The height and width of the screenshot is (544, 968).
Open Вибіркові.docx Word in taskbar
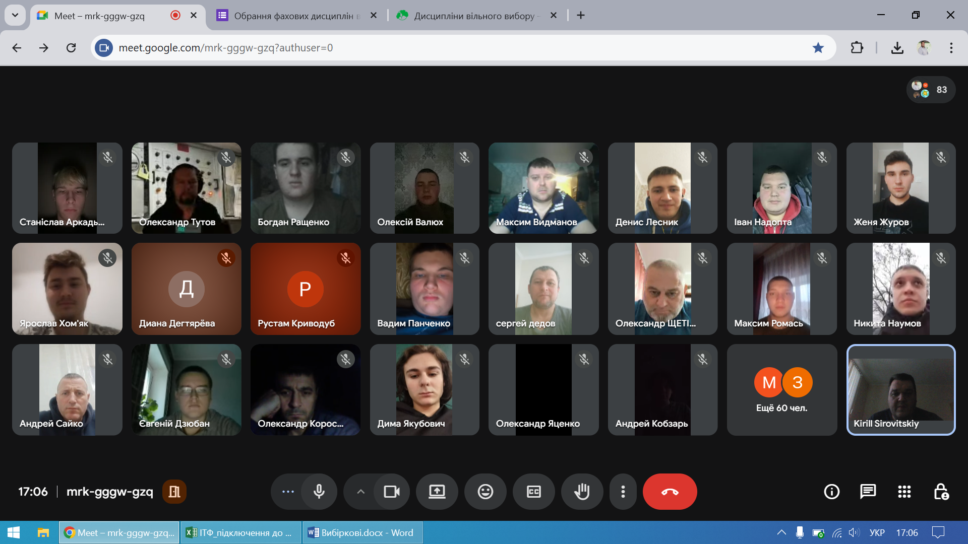[362, 532]
